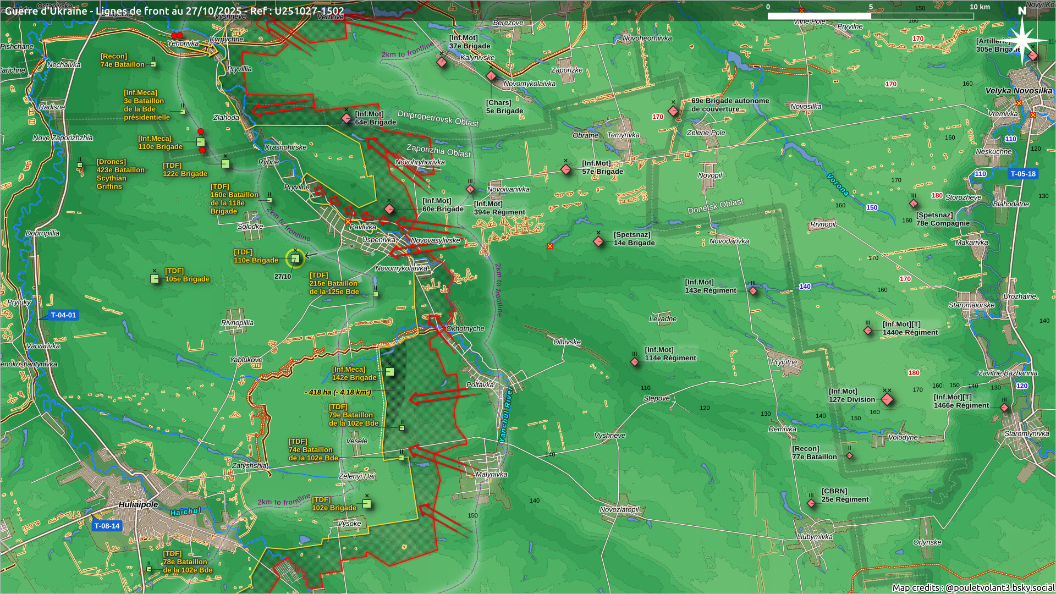The height and width of the screenshot is (594, 1056).
Task: Click the T-08-14 road sign label
Action: (107, 526)
